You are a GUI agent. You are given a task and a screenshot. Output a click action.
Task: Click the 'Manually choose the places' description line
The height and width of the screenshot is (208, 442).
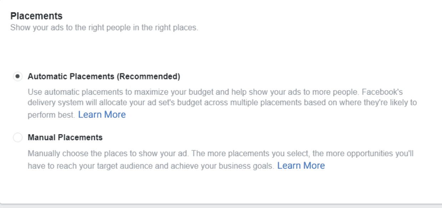click(221, 154)
